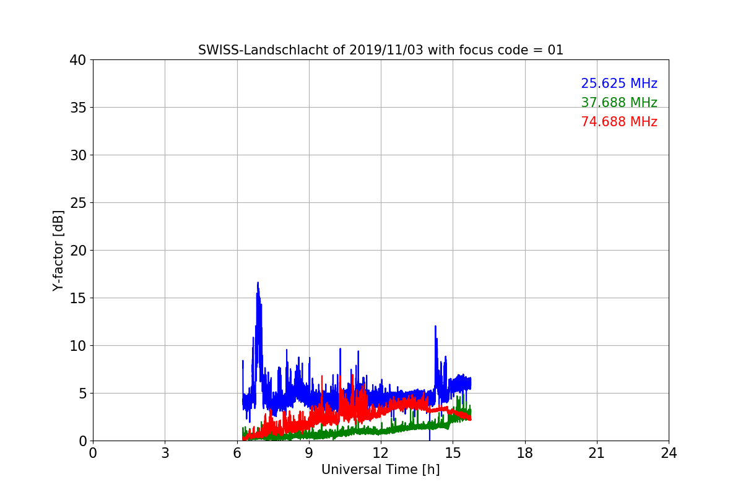The width and height of the screenshot is (743, 495).
Task: Select the blue '25.625 MHz' legend label
Action: (619, 84)
